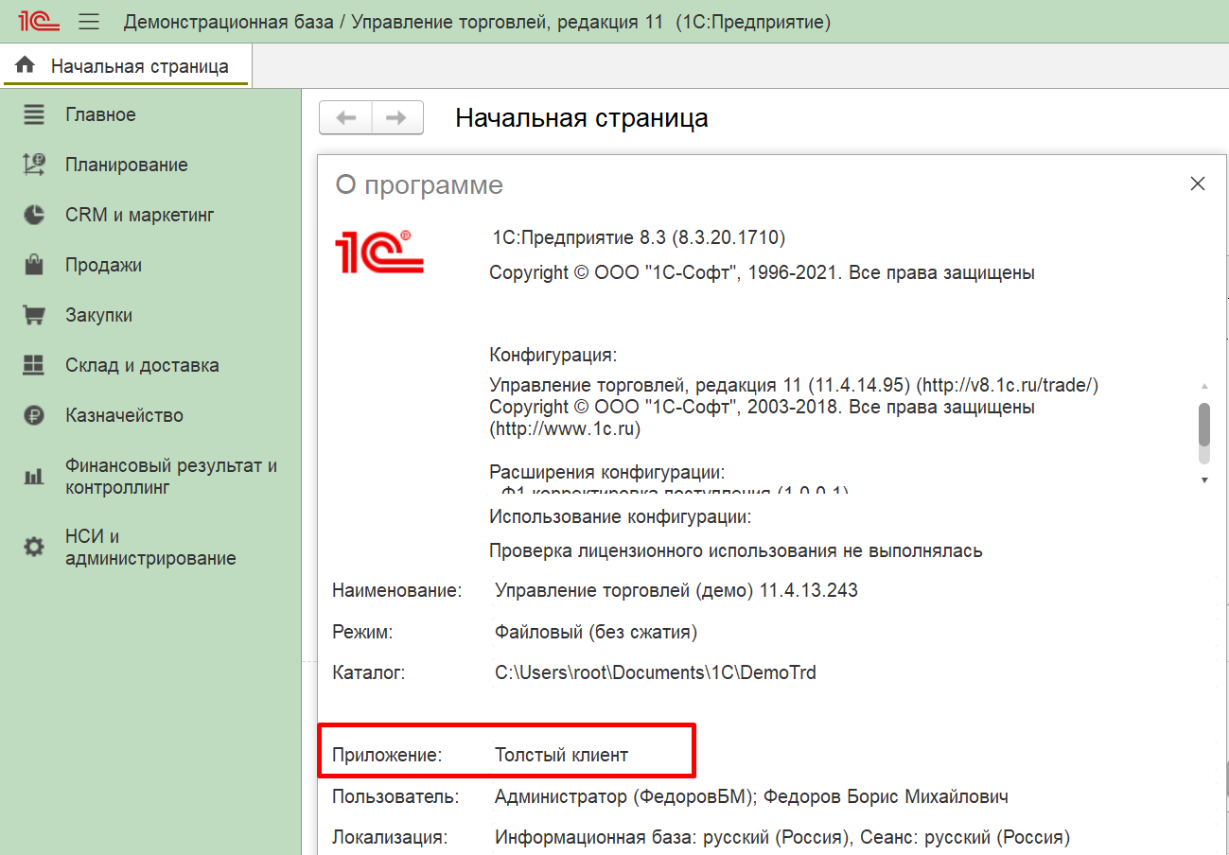This screenshot has height=855, width=1229.
Task: Click the http://v8.1c.ru/trade/ address text
Action: pos(1007,386)
